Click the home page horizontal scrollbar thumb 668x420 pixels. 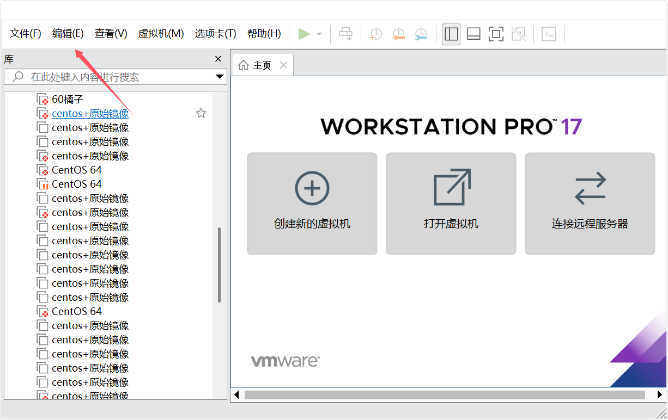[x=445, y=394]
